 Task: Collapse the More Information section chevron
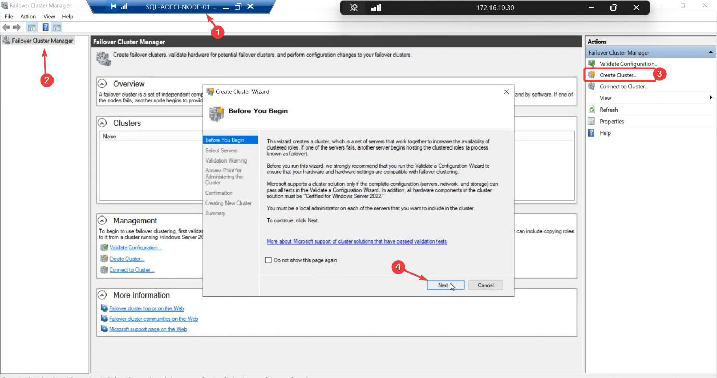(x=103, y=295)
